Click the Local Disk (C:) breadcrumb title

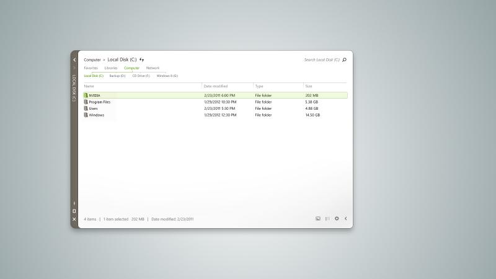pos(122,60)
